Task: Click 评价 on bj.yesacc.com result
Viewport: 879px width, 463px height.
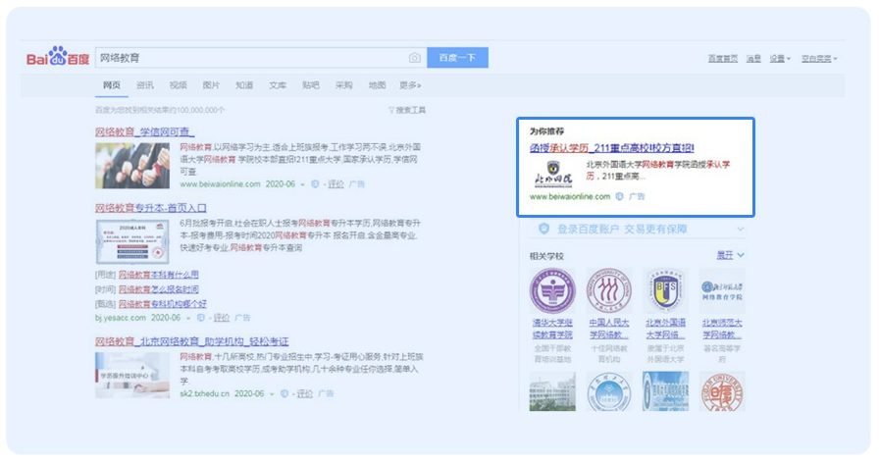Action: coord(222,318)
